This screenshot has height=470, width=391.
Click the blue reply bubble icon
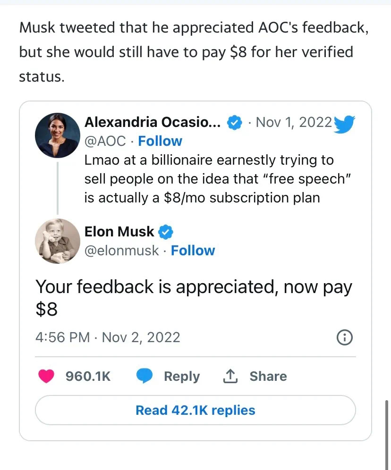point(144,376)
